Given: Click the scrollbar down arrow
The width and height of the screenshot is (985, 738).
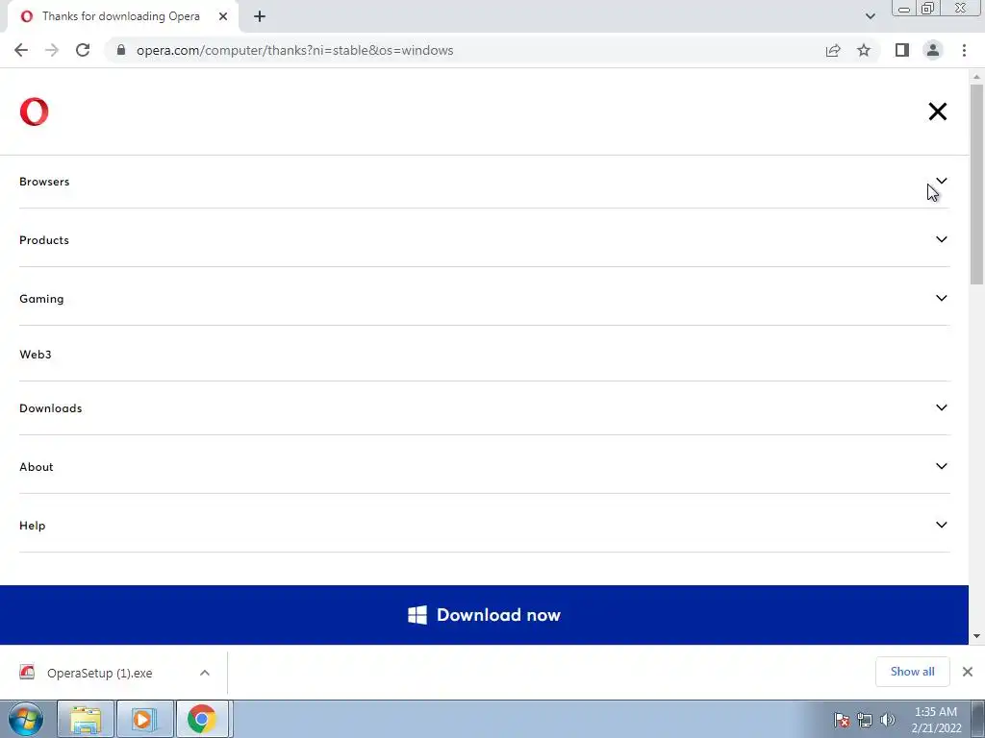Looking at the screenshot, I should [976, 636].
